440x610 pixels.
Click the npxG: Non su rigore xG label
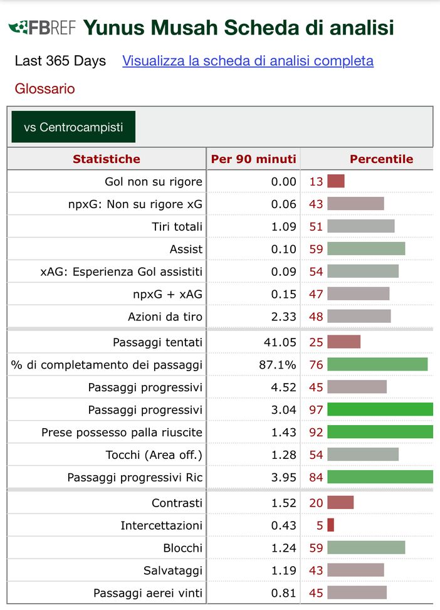click(135, 204)
